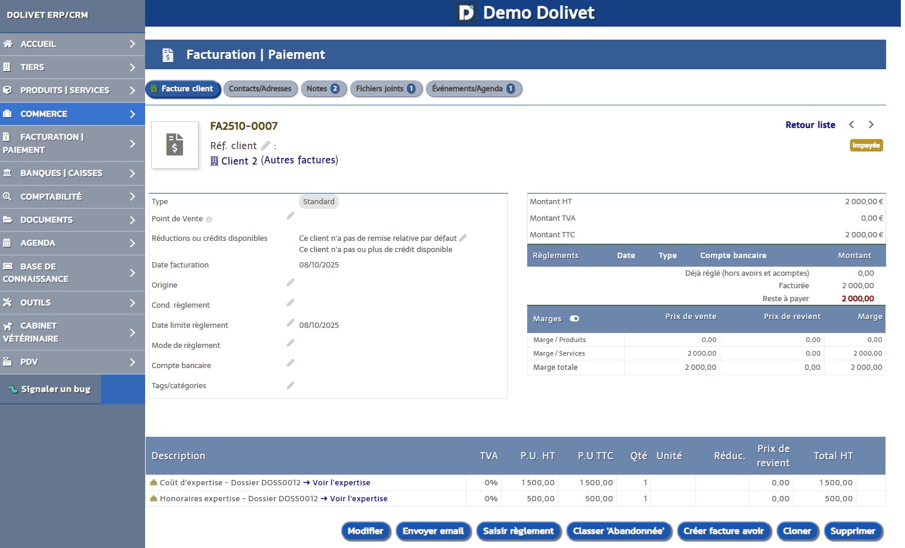This screenshot has height=548, width=905.
Task: Click the Compte bancaire edit pencil
Action: pos(290,363)
